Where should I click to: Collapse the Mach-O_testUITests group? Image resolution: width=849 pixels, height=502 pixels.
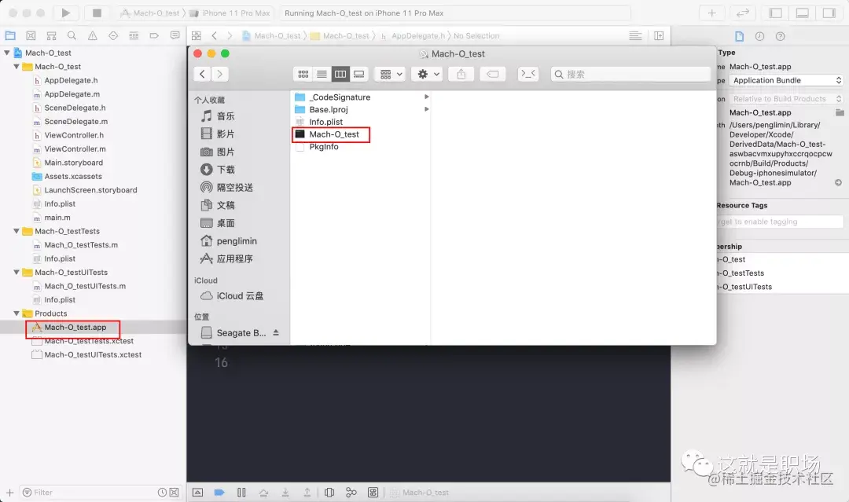(x=17, y=272)
